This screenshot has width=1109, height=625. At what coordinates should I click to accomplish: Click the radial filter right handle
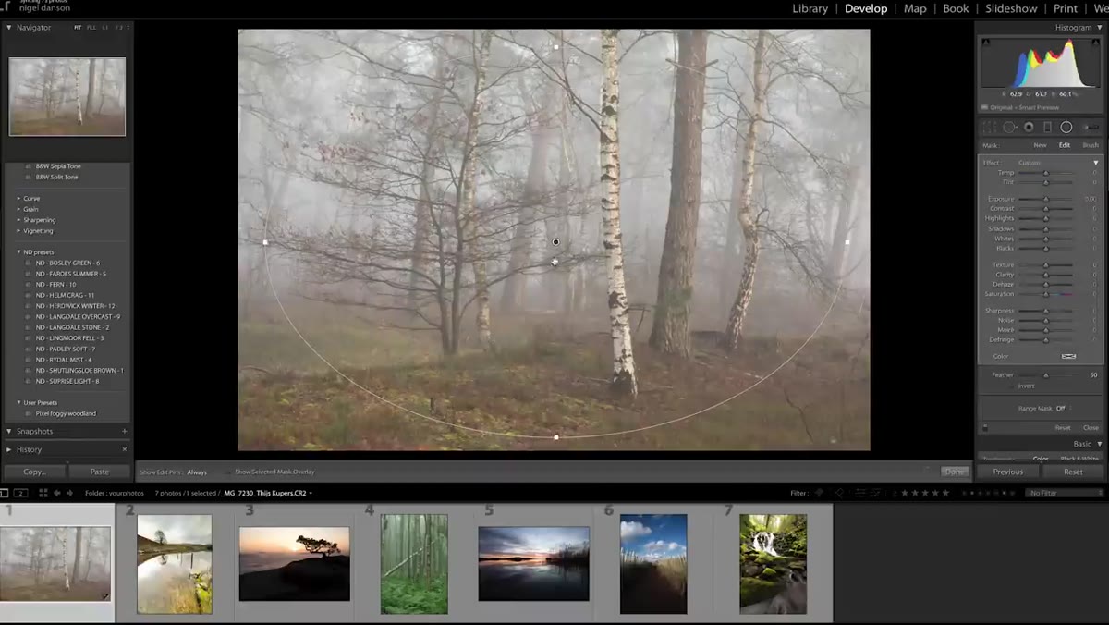point(847,242)
